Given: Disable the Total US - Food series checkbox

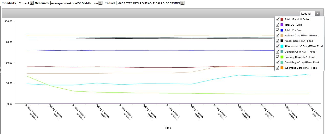Looking at the screenshot, I should (x=277, y=30).
